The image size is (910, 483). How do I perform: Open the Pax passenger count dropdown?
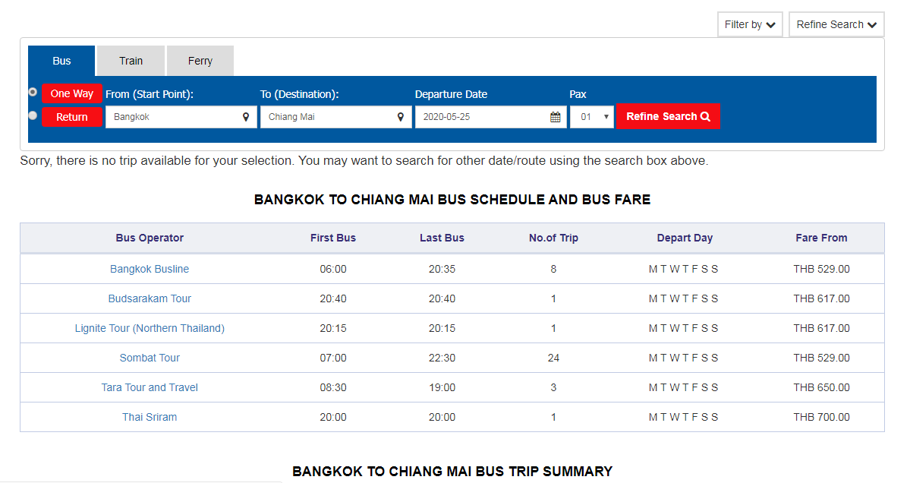(x=591, y=117)
